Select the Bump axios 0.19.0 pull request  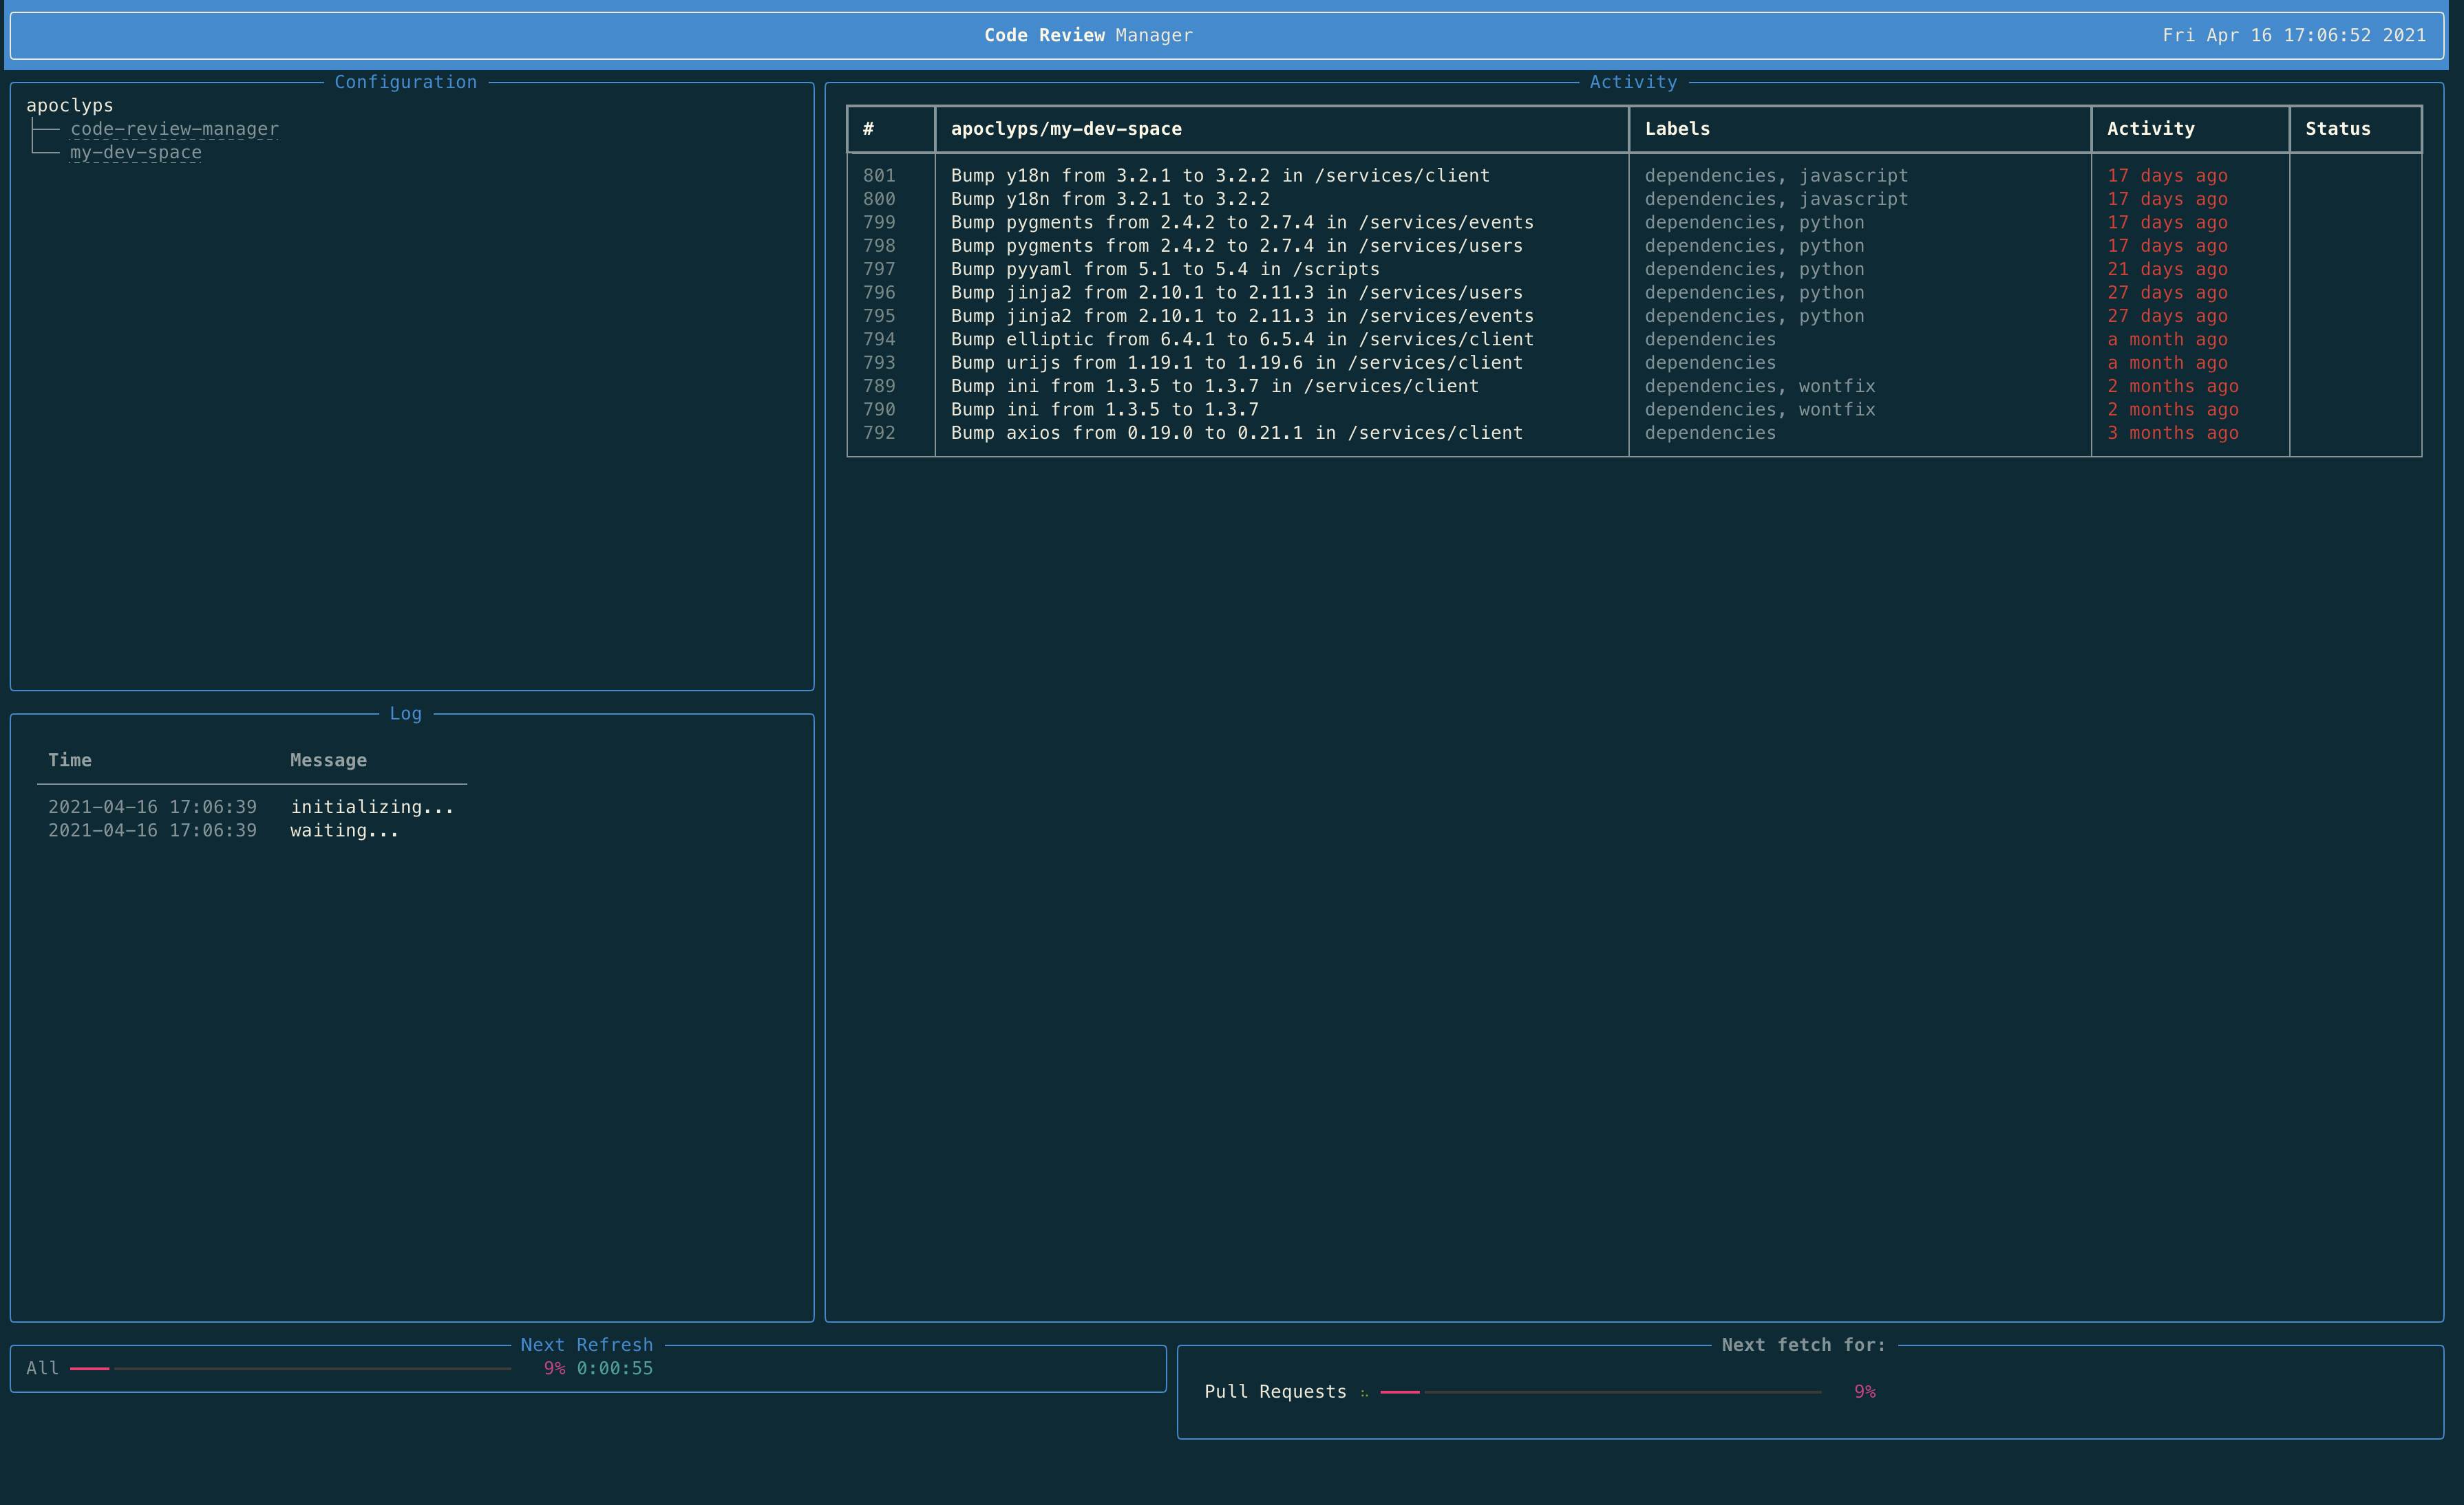coord(1236,434)
